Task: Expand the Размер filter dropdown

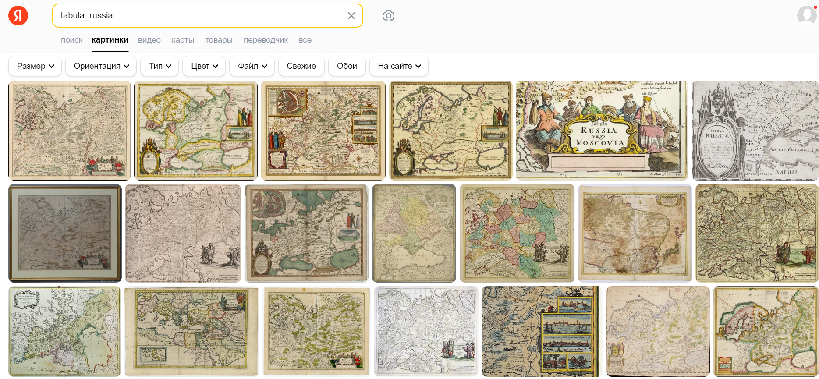Action: coord(35,66)
